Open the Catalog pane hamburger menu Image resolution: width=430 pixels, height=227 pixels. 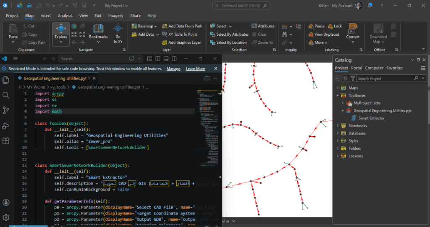[423, 68]
